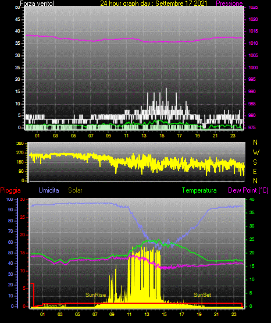The image size is (271, 323).
Task: Click the '90' wind direction axis value
Action: 21,171
